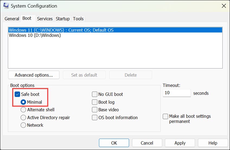Switch to the Startup tab
The height and width of the screenshot is (150, 230).
tap(63, 19)
